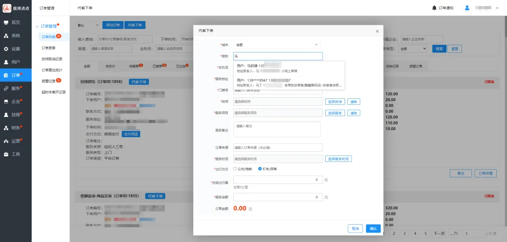Image resolution: width=507 pixels, height=242 pixels.
Task: Open the 工具 toolbox sidebar icon
Action: tap(6, 154)
